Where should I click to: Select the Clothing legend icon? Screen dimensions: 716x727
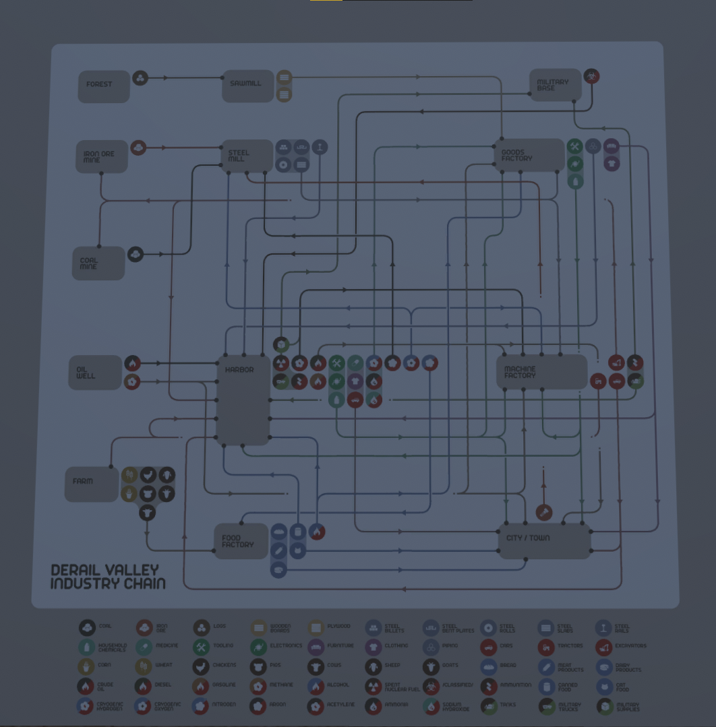tap(374, 647)
